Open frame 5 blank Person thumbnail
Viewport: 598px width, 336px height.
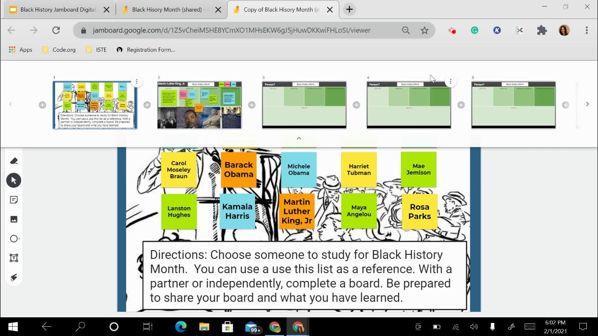[513, 105]
